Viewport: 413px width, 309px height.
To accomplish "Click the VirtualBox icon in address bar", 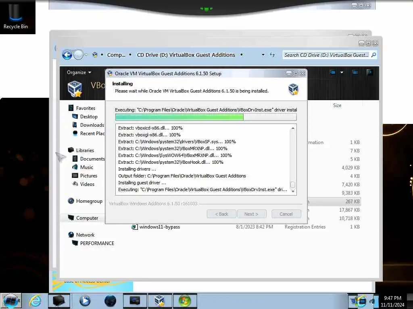I will [x=95, y=55].
